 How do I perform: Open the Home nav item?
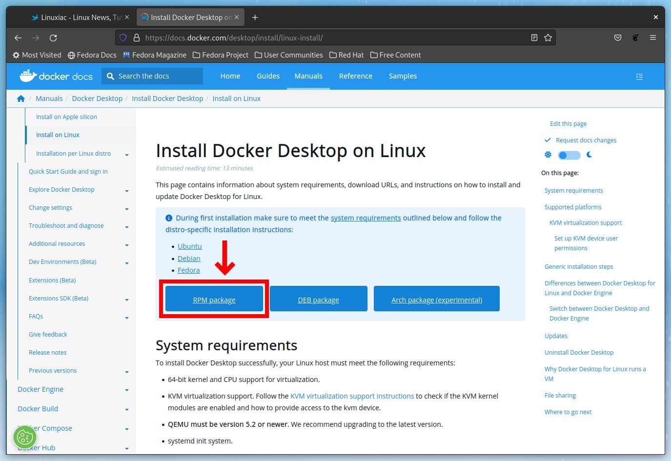pos(230,76)
